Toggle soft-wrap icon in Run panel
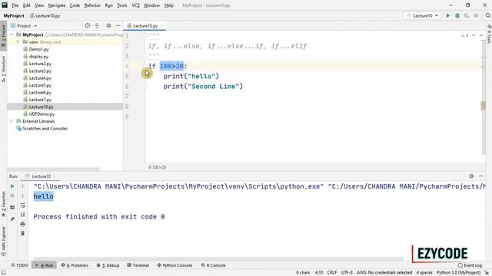 [22, 205]
